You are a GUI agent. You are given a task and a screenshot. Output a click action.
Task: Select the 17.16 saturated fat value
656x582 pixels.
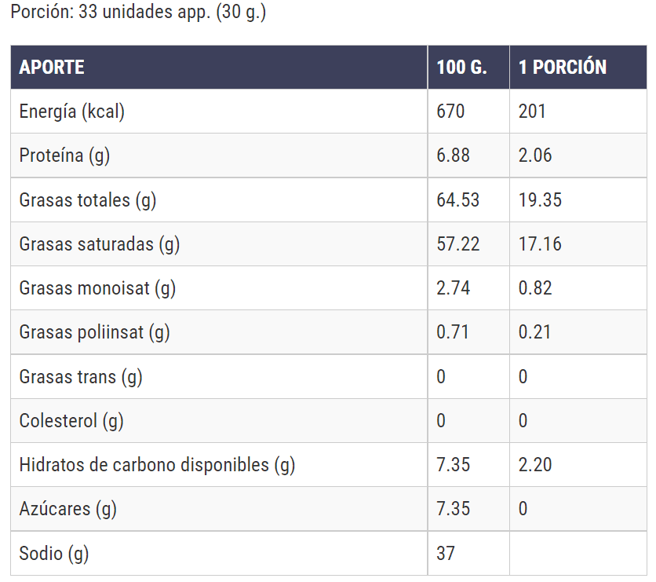(x=540, y=244)
